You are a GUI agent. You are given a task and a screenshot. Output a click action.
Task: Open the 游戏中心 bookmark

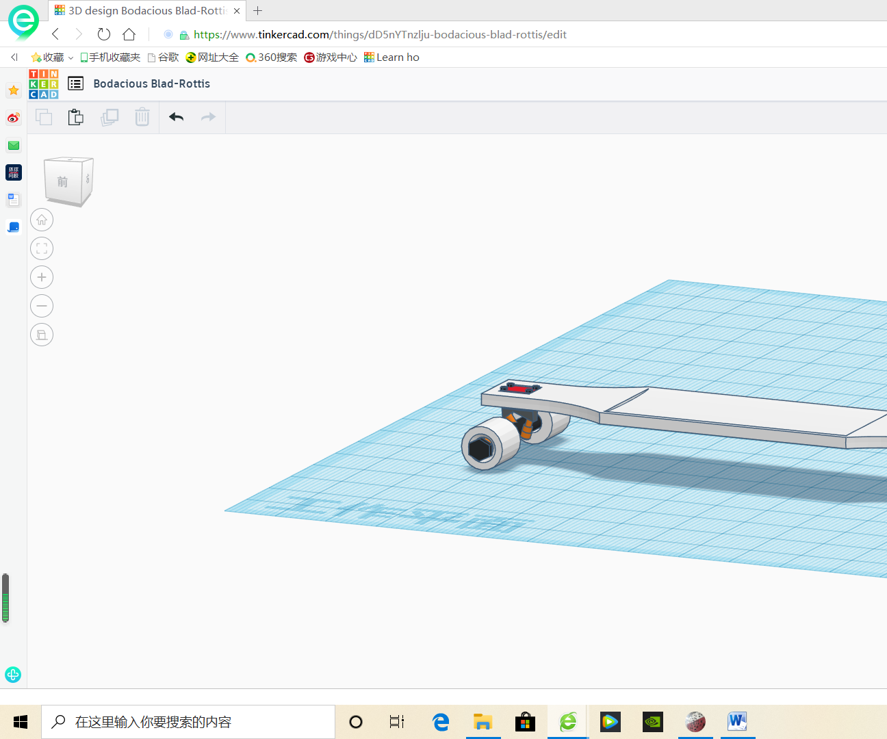point(331,57)
